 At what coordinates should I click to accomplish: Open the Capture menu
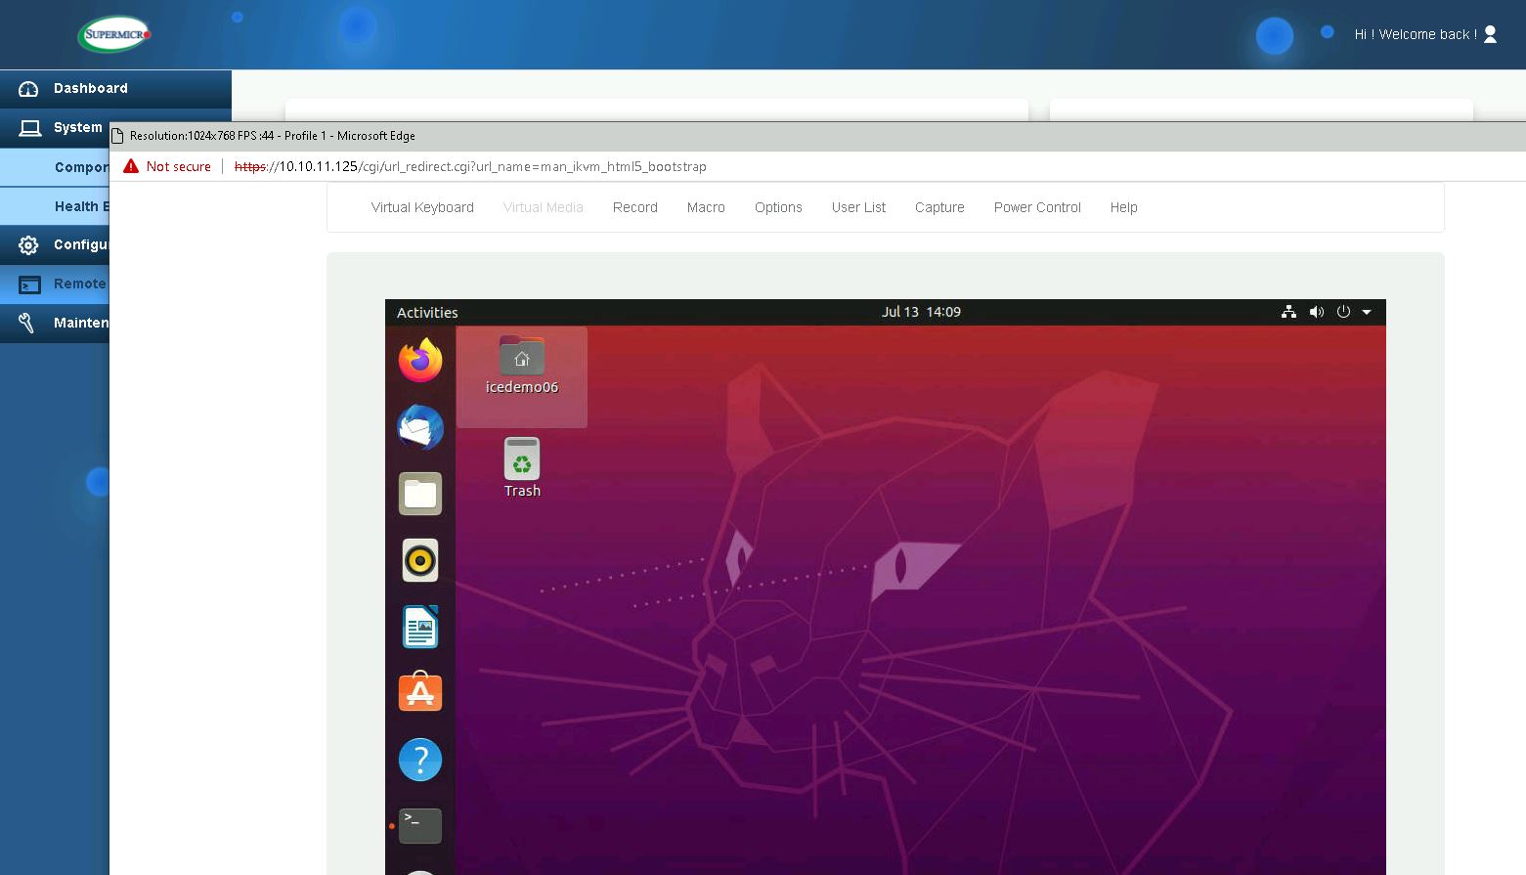[939, 207]
